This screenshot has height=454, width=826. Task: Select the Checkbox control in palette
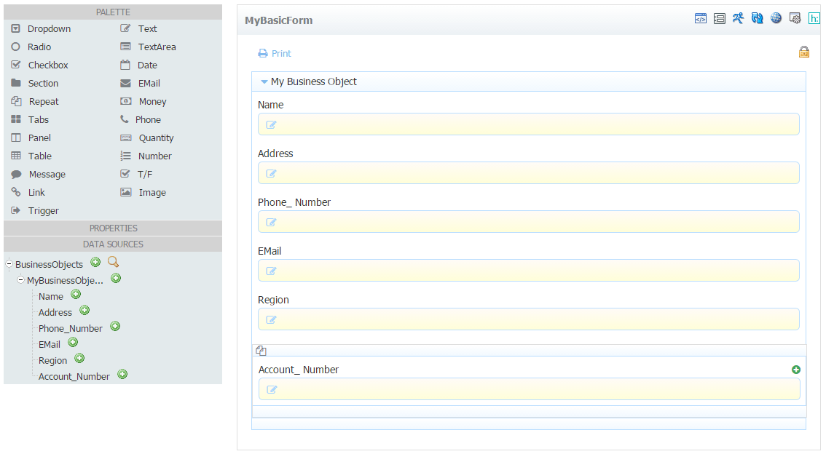point(39,65)
